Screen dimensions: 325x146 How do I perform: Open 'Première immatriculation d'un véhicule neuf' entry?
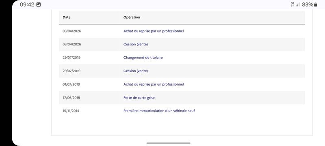pyautogui.click(x=159, y=111)
